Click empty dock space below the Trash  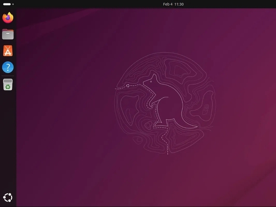tap(8, 138)
